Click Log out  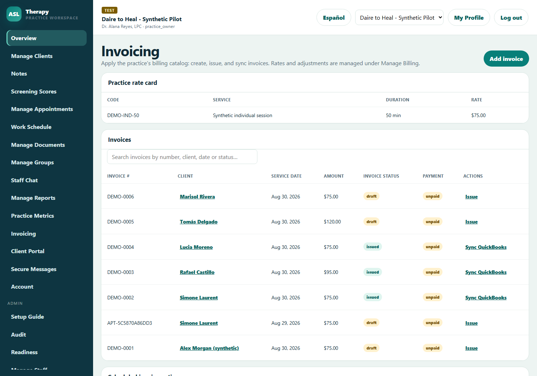511,18
